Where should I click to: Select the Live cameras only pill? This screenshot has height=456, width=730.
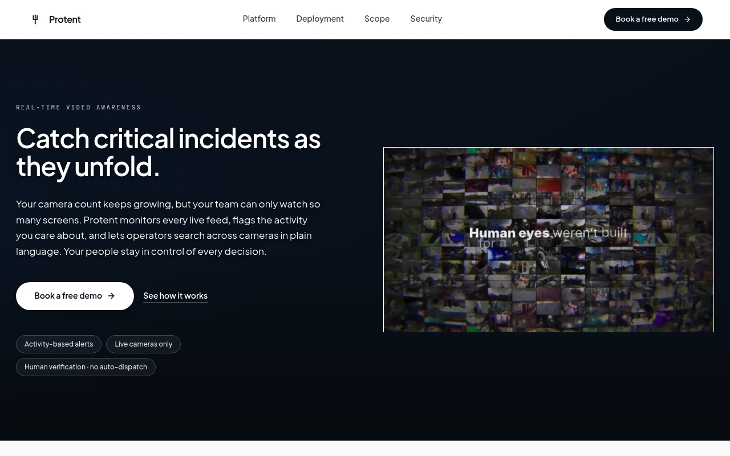coord(143,344)
